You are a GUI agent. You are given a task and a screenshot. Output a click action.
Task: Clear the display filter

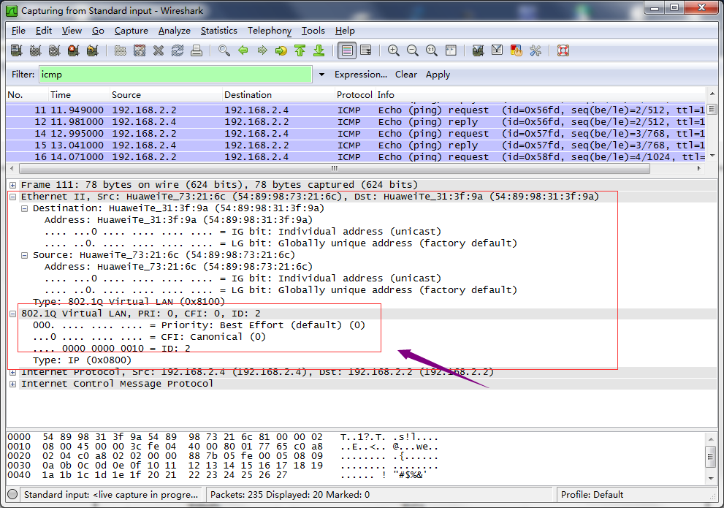pos(406,75)
